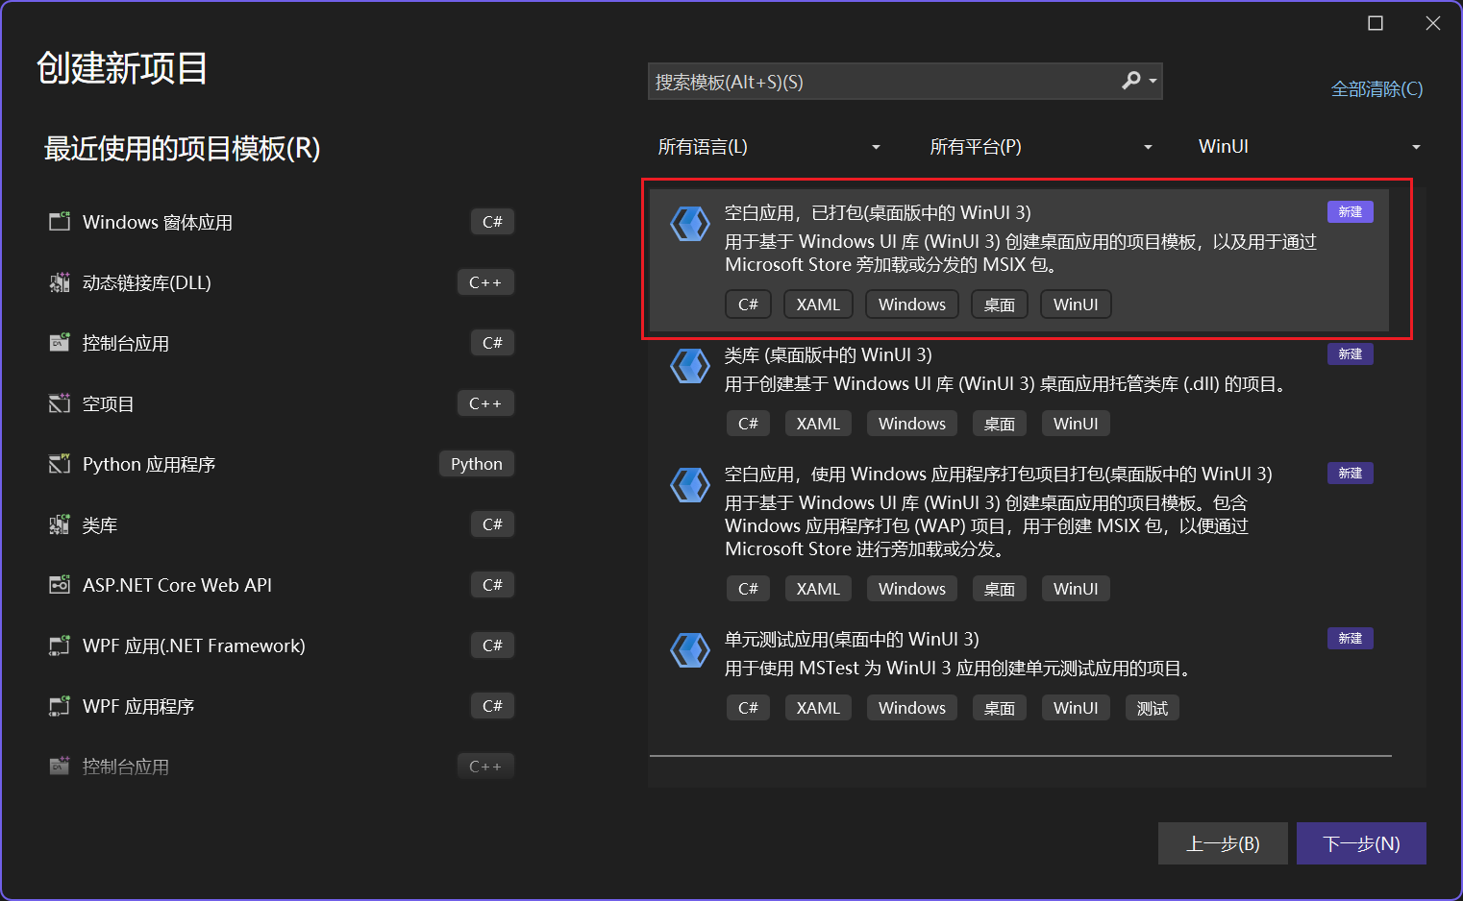Viewport: 1463px width, 901px height.
Task: Open the 所有语言(L) filter dropdown
Action: pyautogui.click(x=769, y=147)
